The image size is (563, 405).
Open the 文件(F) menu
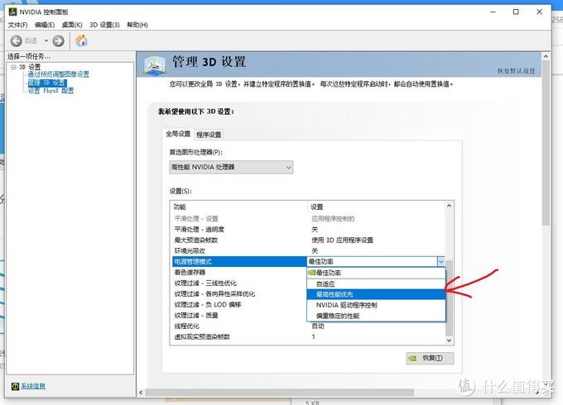(x=17, y=25)
